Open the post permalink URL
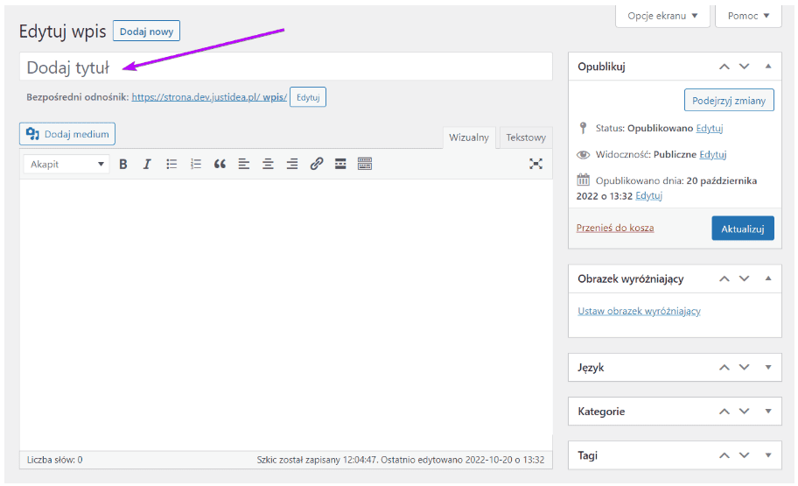 coord(209,97)
